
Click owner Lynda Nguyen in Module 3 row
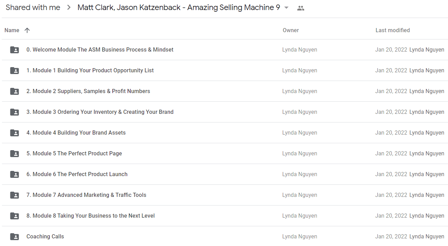(300, 112)
